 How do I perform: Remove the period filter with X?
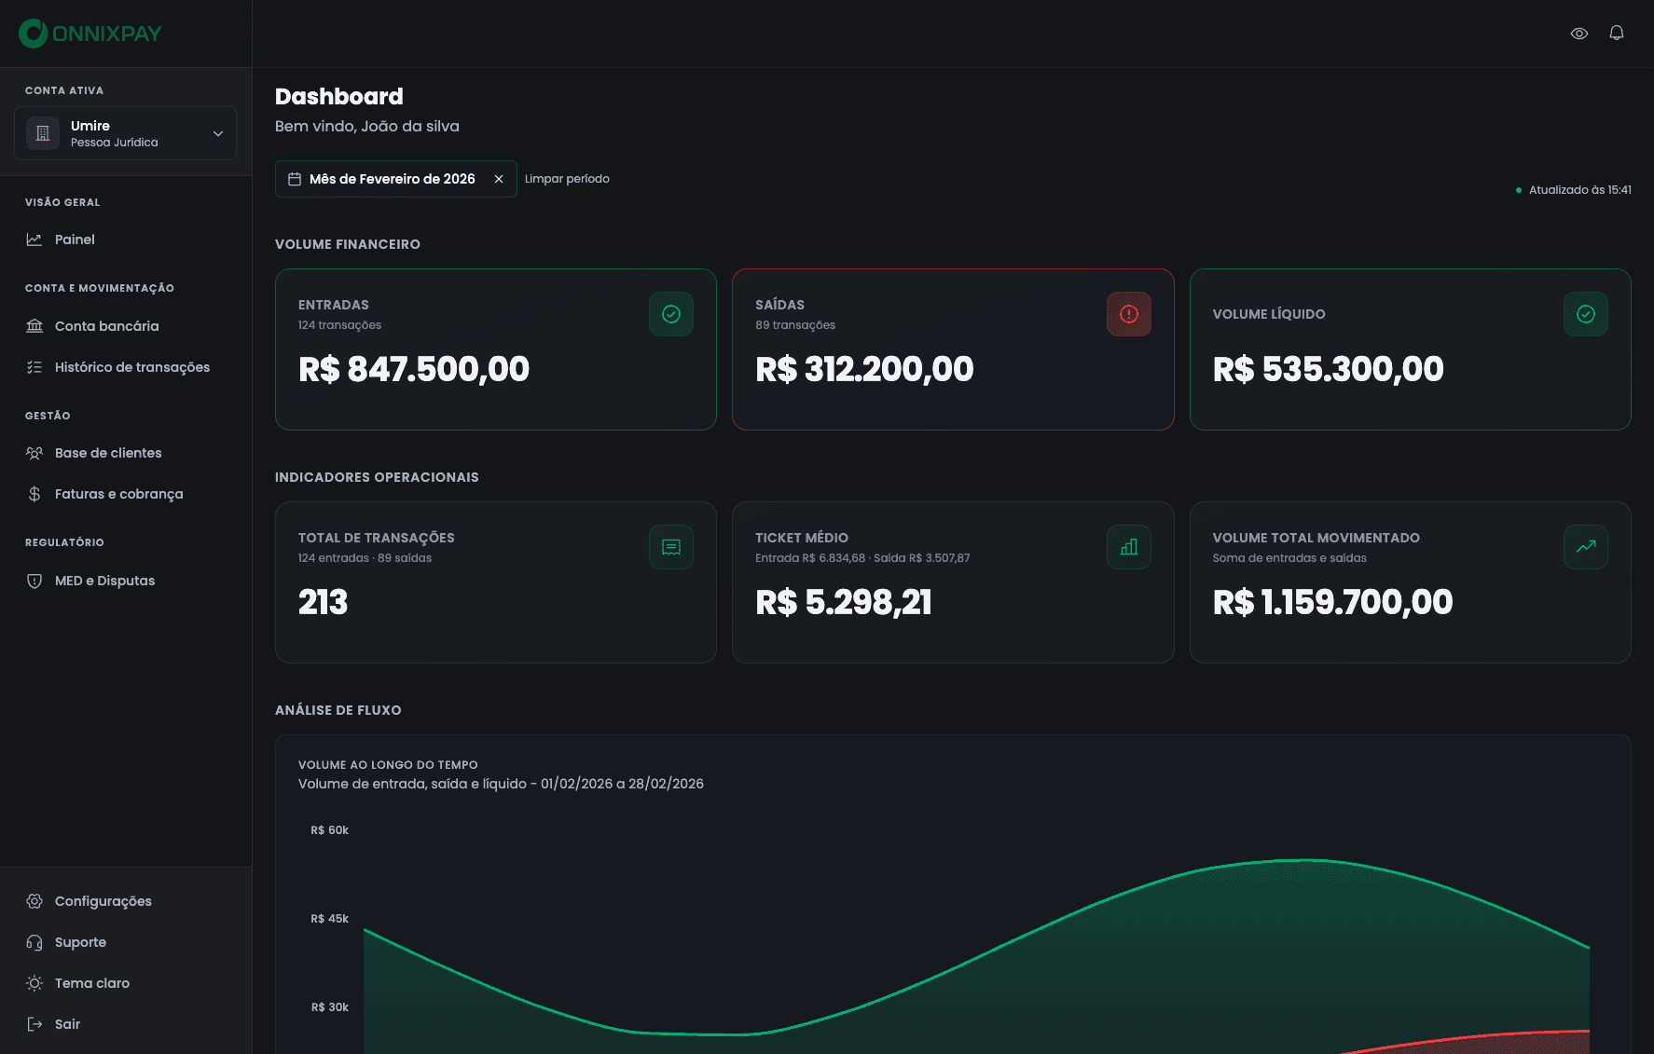499,179
